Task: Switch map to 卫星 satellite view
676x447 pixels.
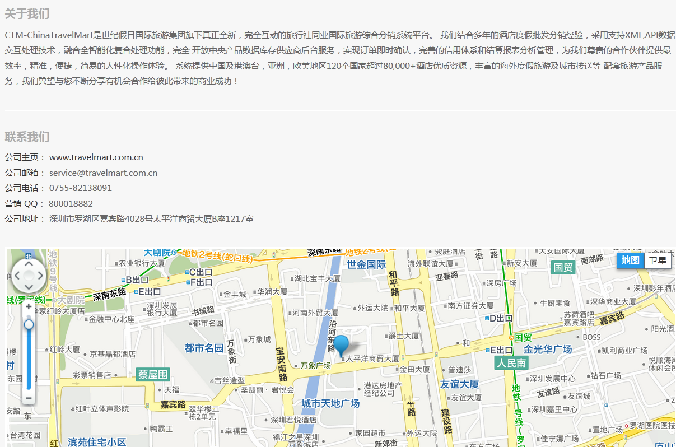Action: (x=658, y=260)
